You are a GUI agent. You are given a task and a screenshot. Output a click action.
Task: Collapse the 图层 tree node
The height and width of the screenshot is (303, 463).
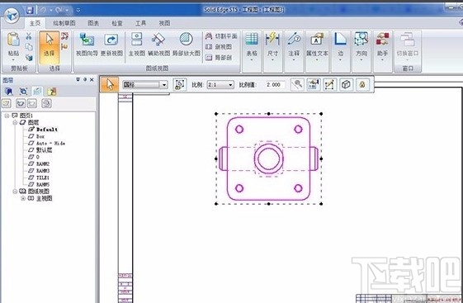click(x=15, y=122)
